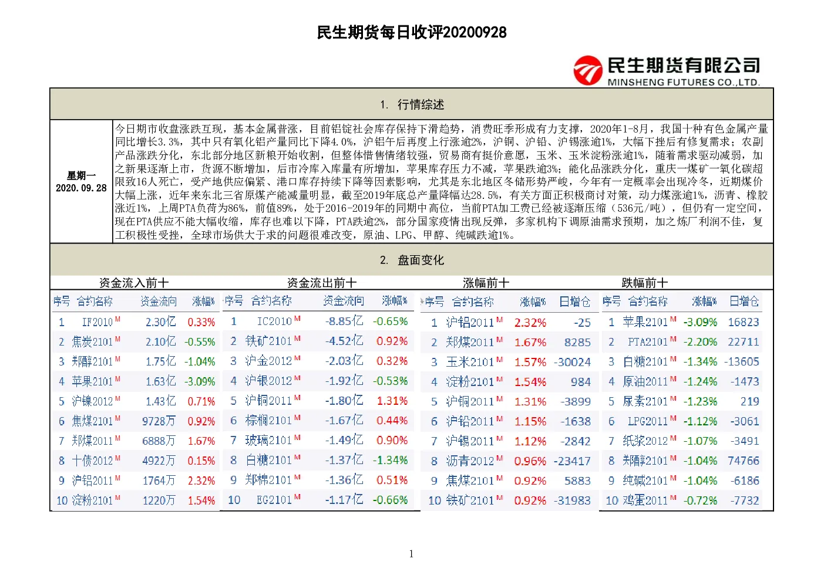Click the 玻璃2101 contract name
The image size is (824, 582).
coord(268,440)
